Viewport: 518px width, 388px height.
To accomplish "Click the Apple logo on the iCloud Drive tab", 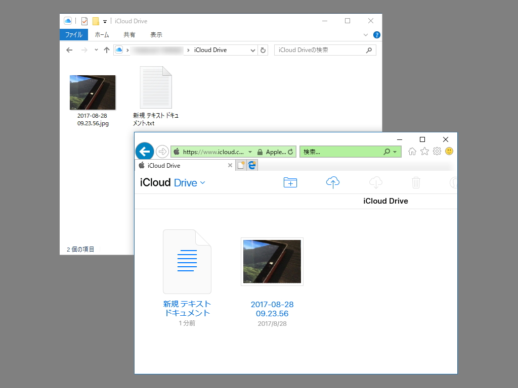I will point(142,165).
